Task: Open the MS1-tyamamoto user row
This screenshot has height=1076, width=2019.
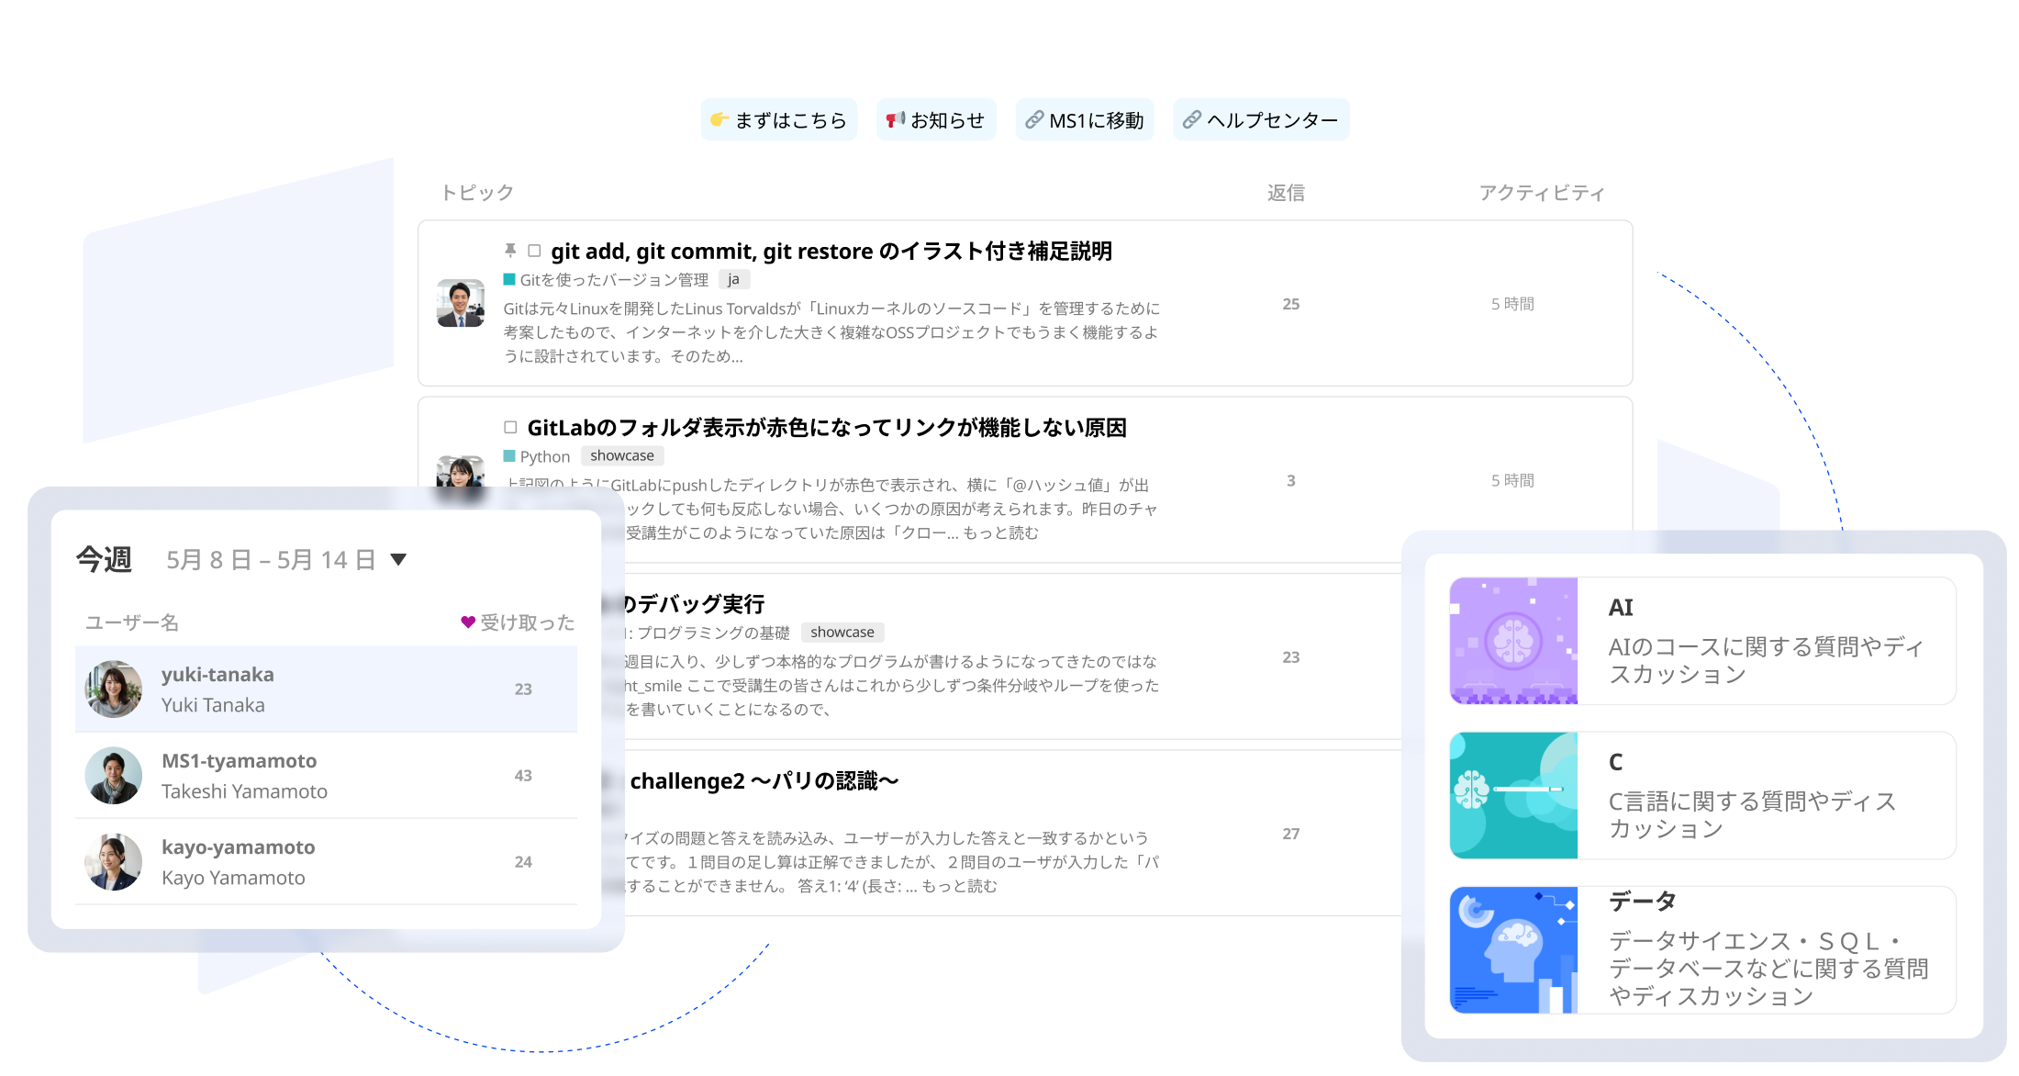Action: (x=326, y=776)
